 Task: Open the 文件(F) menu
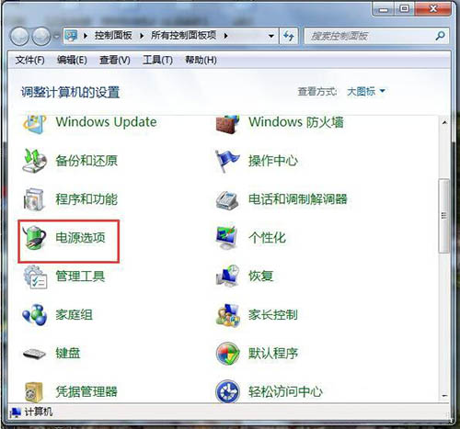coord(30,60)
